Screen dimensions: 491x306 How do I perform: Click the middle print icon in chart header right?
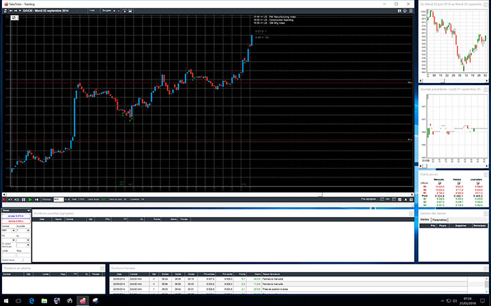point(405,11)
